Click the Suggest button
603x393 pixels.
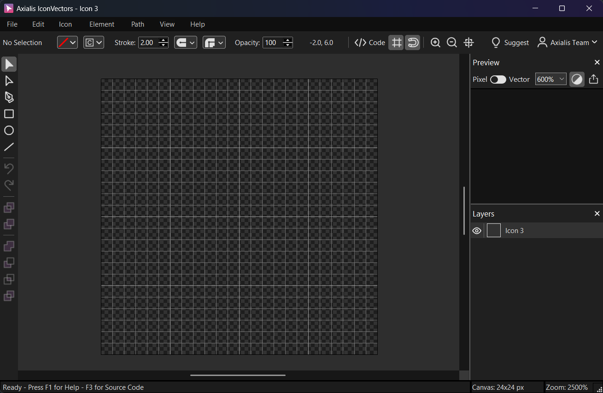(510, 43)
